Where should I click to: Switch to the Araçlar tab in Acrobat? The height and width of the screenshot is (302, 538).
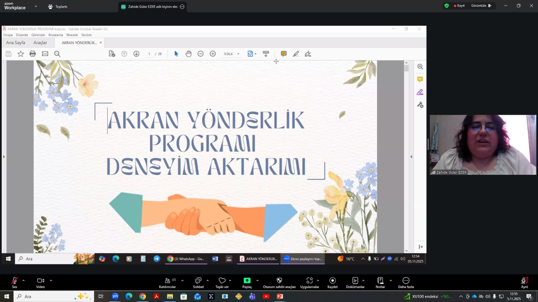point(40,43)
